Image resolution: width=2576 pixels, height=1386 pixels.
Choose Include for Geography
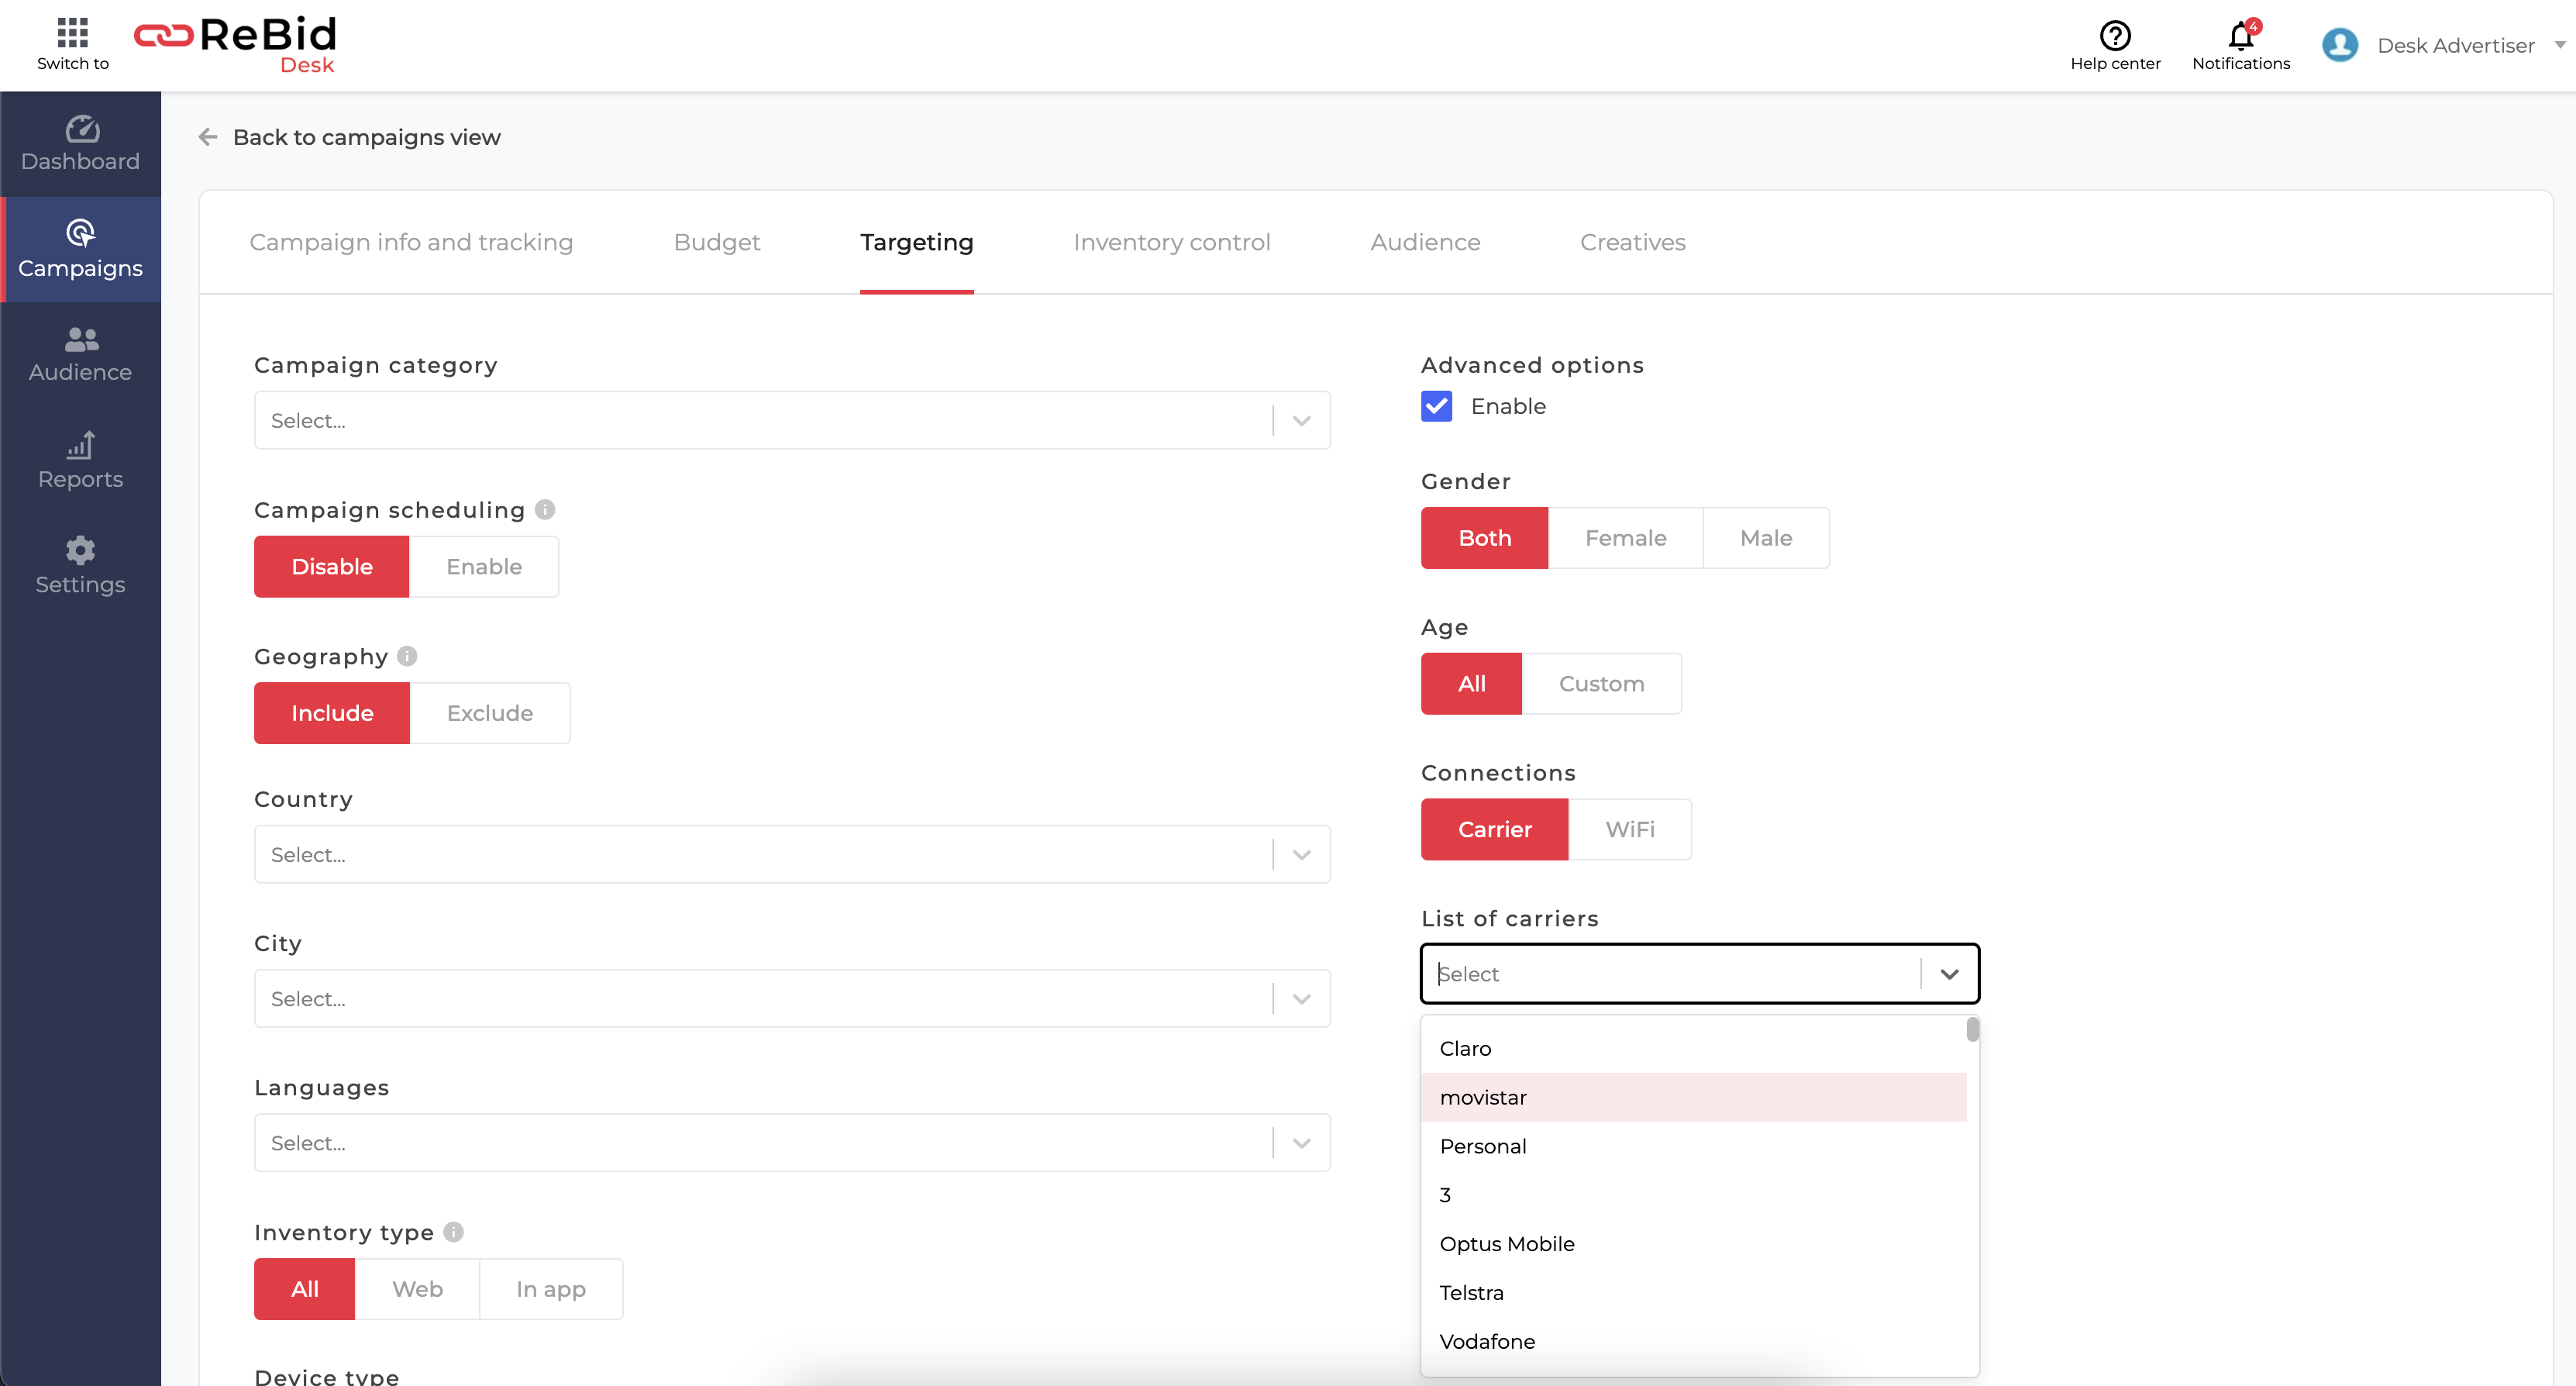click(x=332, y=713)
